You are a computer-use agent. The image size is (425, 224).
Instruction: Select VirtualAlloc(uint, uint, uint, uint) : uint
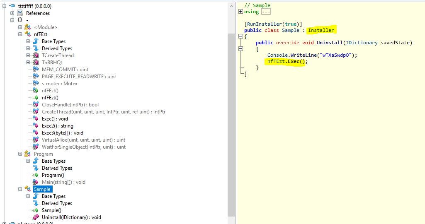click(83, 140)
